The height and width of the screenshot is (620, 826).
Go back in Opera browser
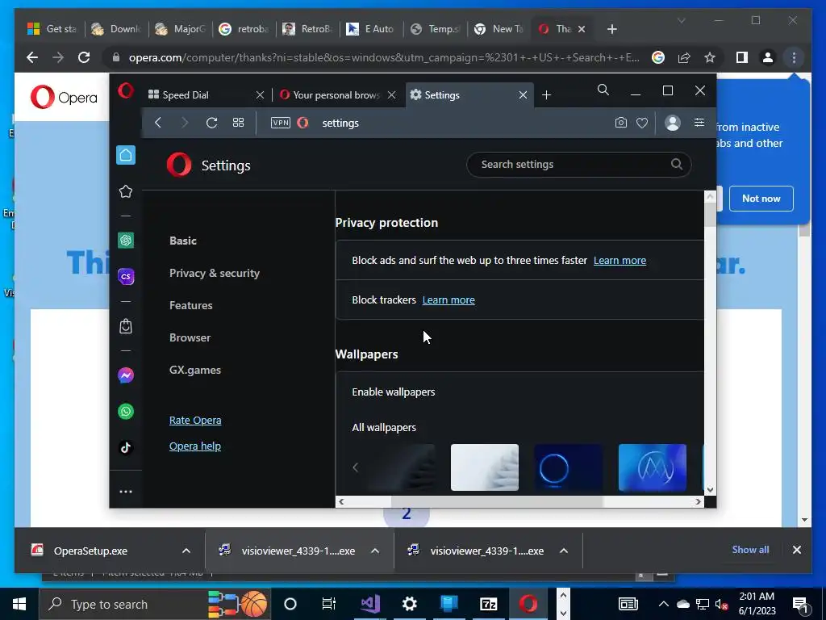click(158, 123)
